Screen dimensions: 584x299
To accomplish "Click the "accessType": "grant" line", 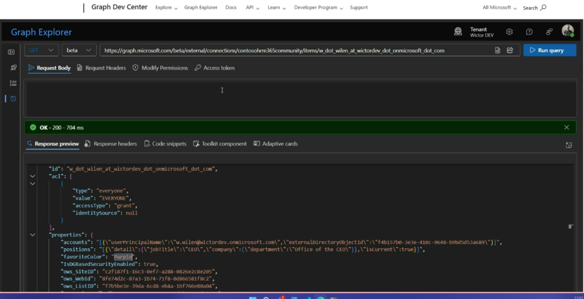I will click(x=106, y=205).
